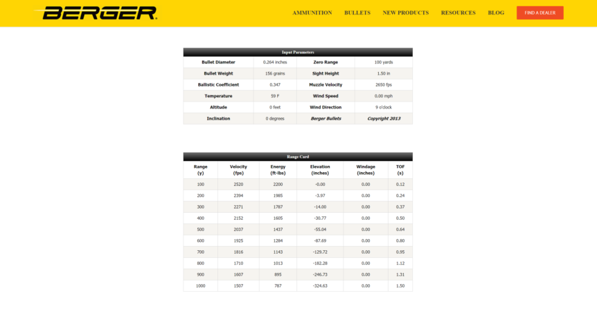Open the Bullets menu

pyautogui.click(x=357, y=13)
